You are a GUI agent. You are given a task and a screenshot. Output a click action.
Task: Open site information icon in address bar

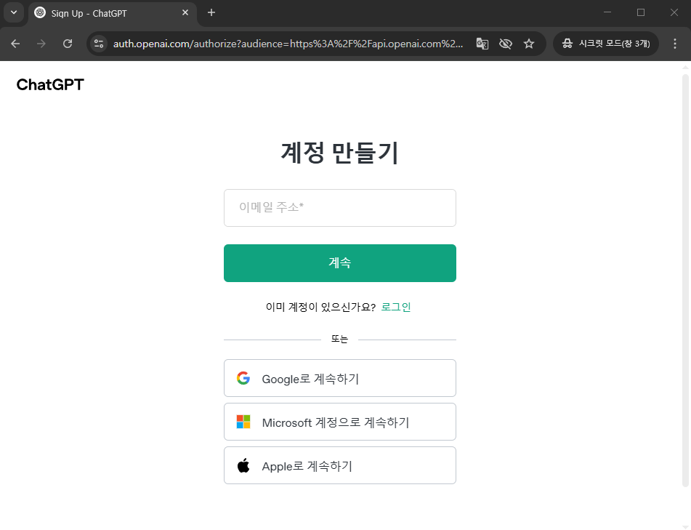click(99, 44)
